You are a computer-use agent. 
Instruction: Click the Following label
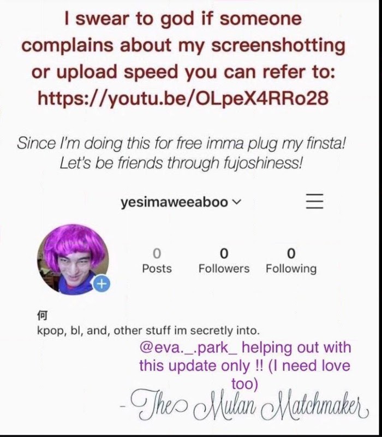[x=291, y=269]
